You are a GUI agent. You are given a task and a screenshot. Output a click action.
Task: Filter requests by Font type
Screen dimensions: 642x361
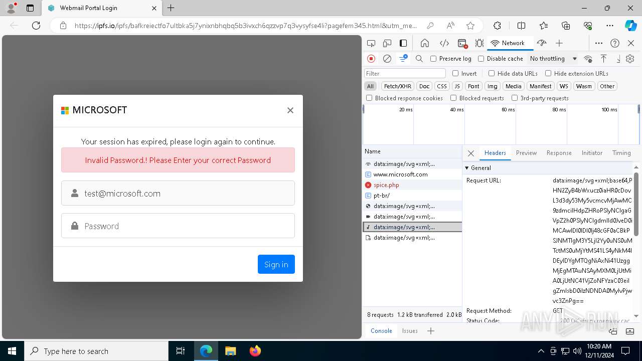click(x=473, y=86)
